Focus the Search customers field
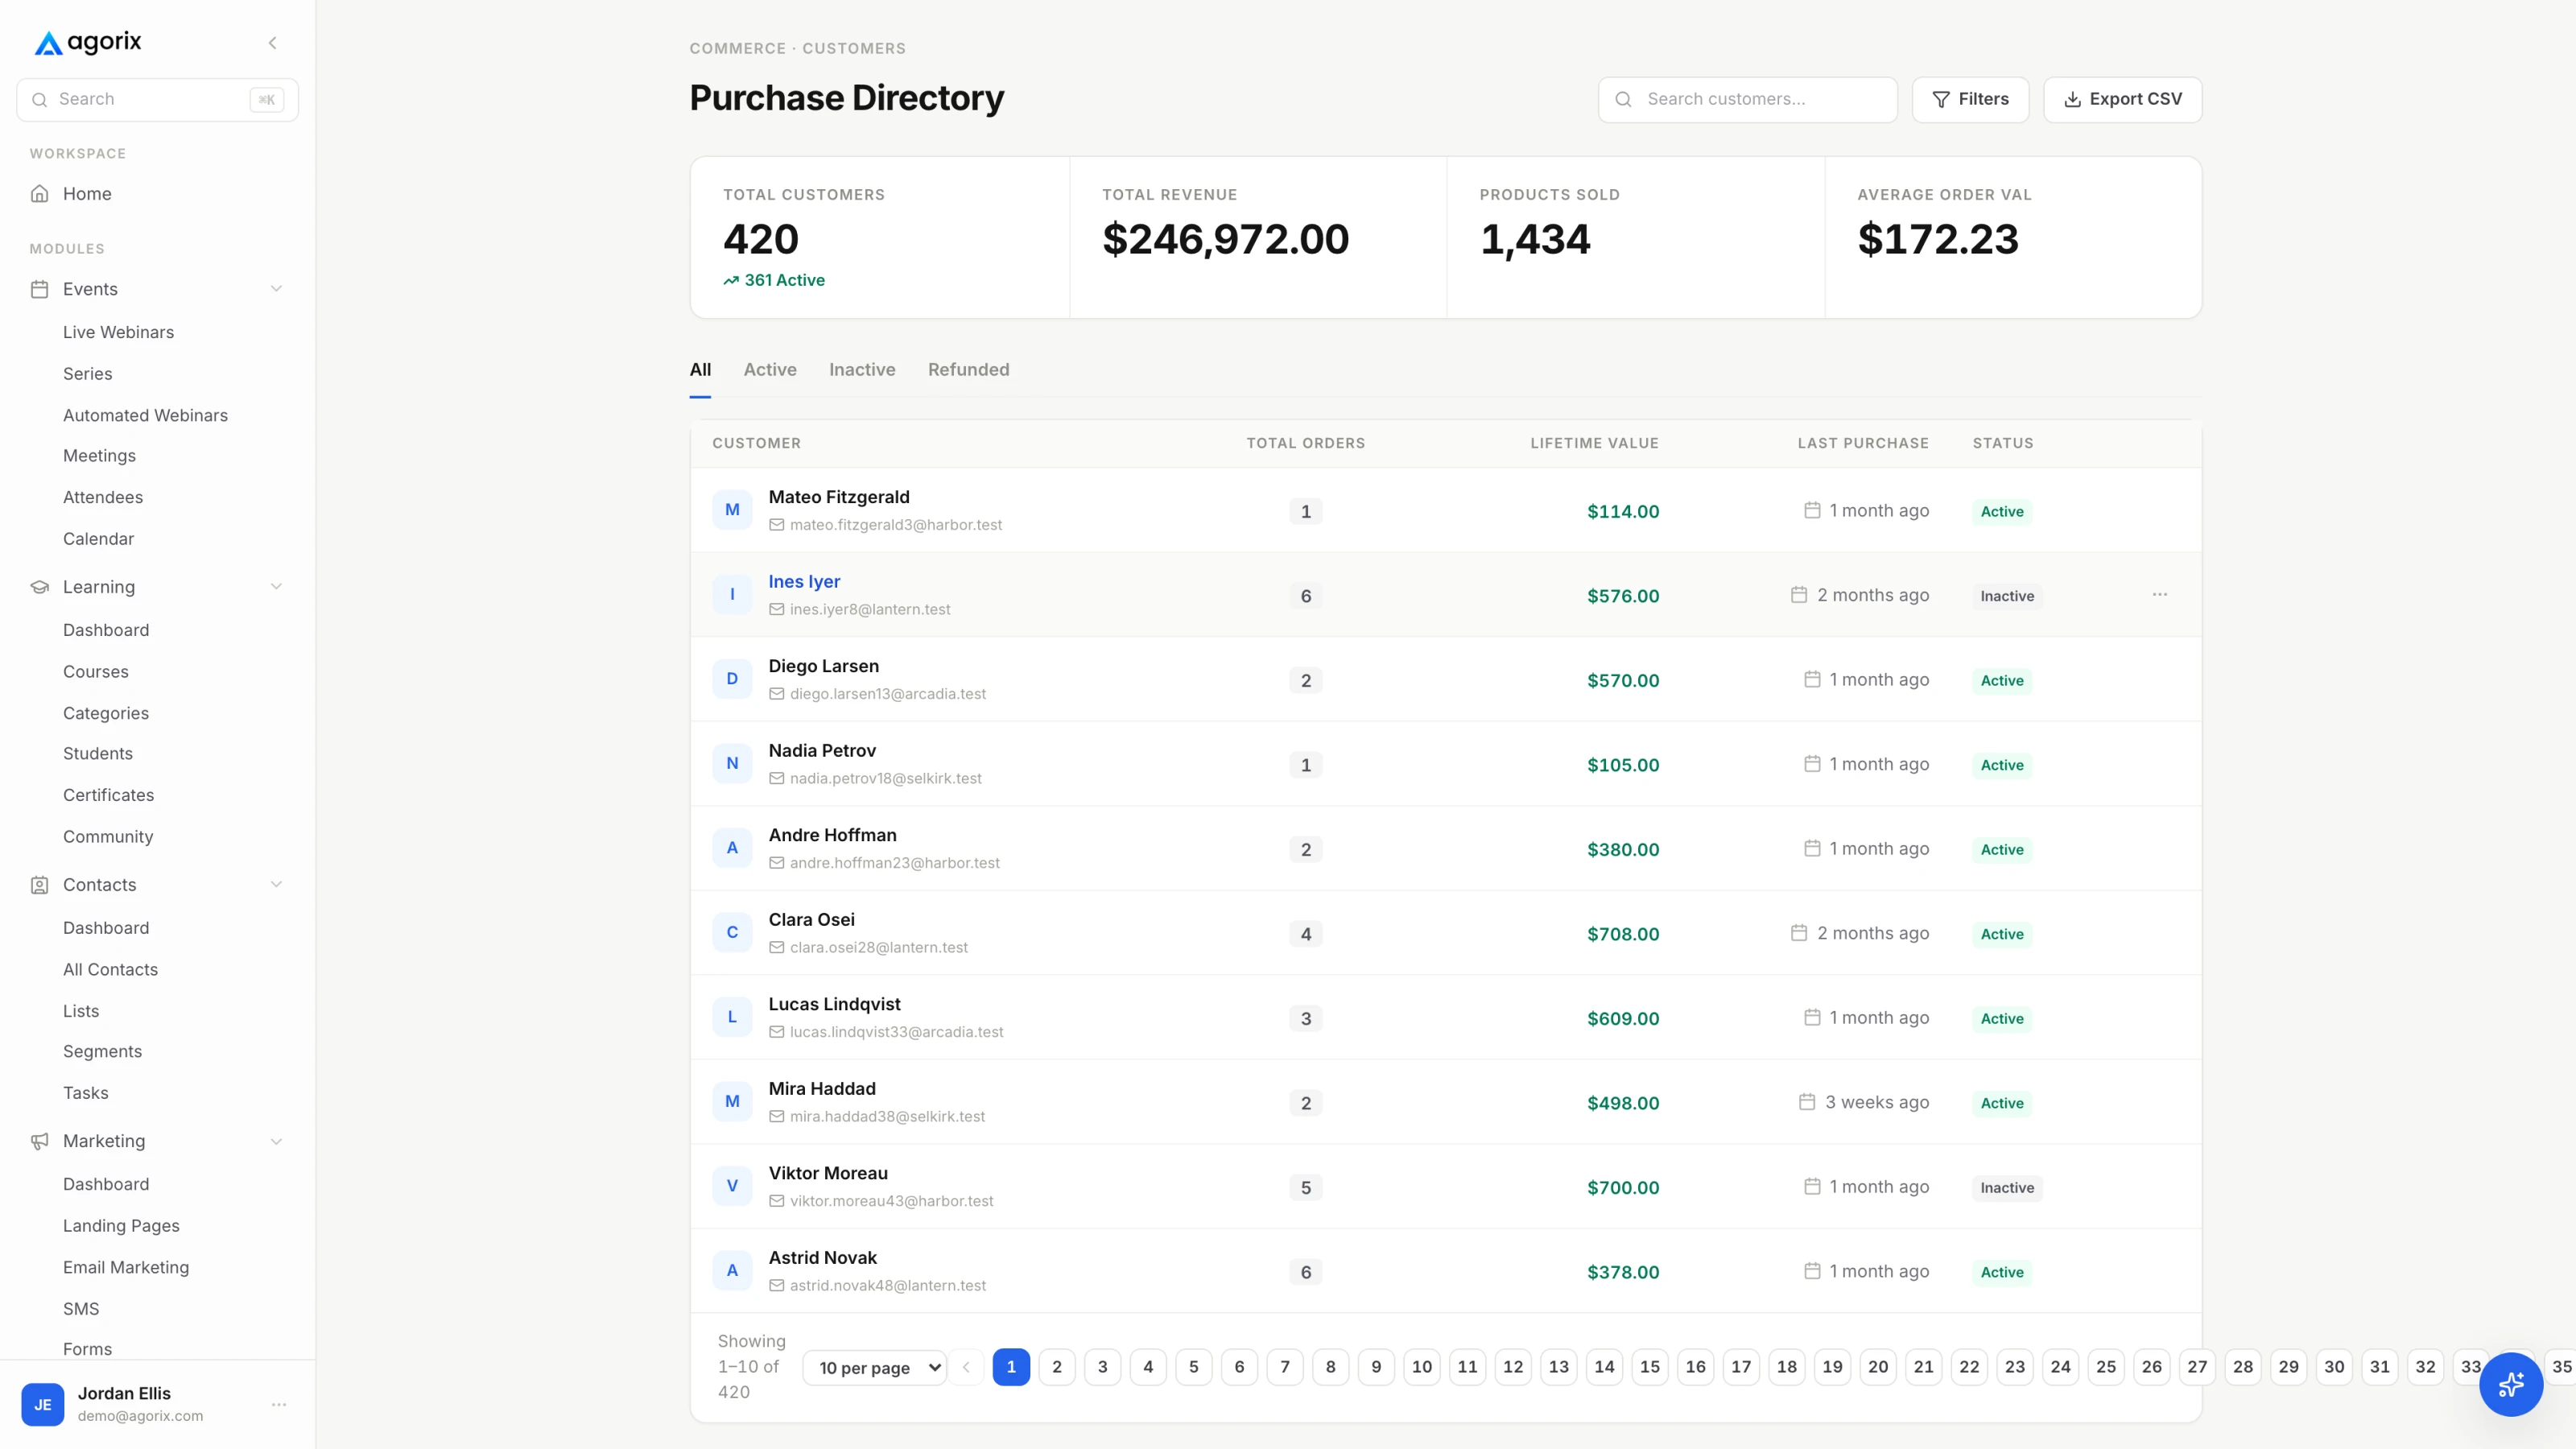This screenshot has width=2576, height=1449. pyautogui.click(x=1747, y=99)
